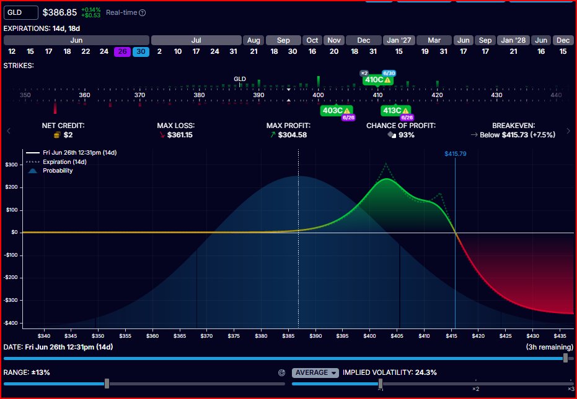Viewport: 577px width, 399px height.
Task: Toggle the blue 30 expiration date
Action: [141, 52]
